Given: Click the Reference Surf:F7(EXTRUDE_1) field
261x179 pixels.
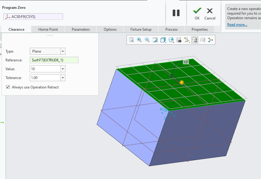Looking at the screenshot, I should tap(54, 60).
